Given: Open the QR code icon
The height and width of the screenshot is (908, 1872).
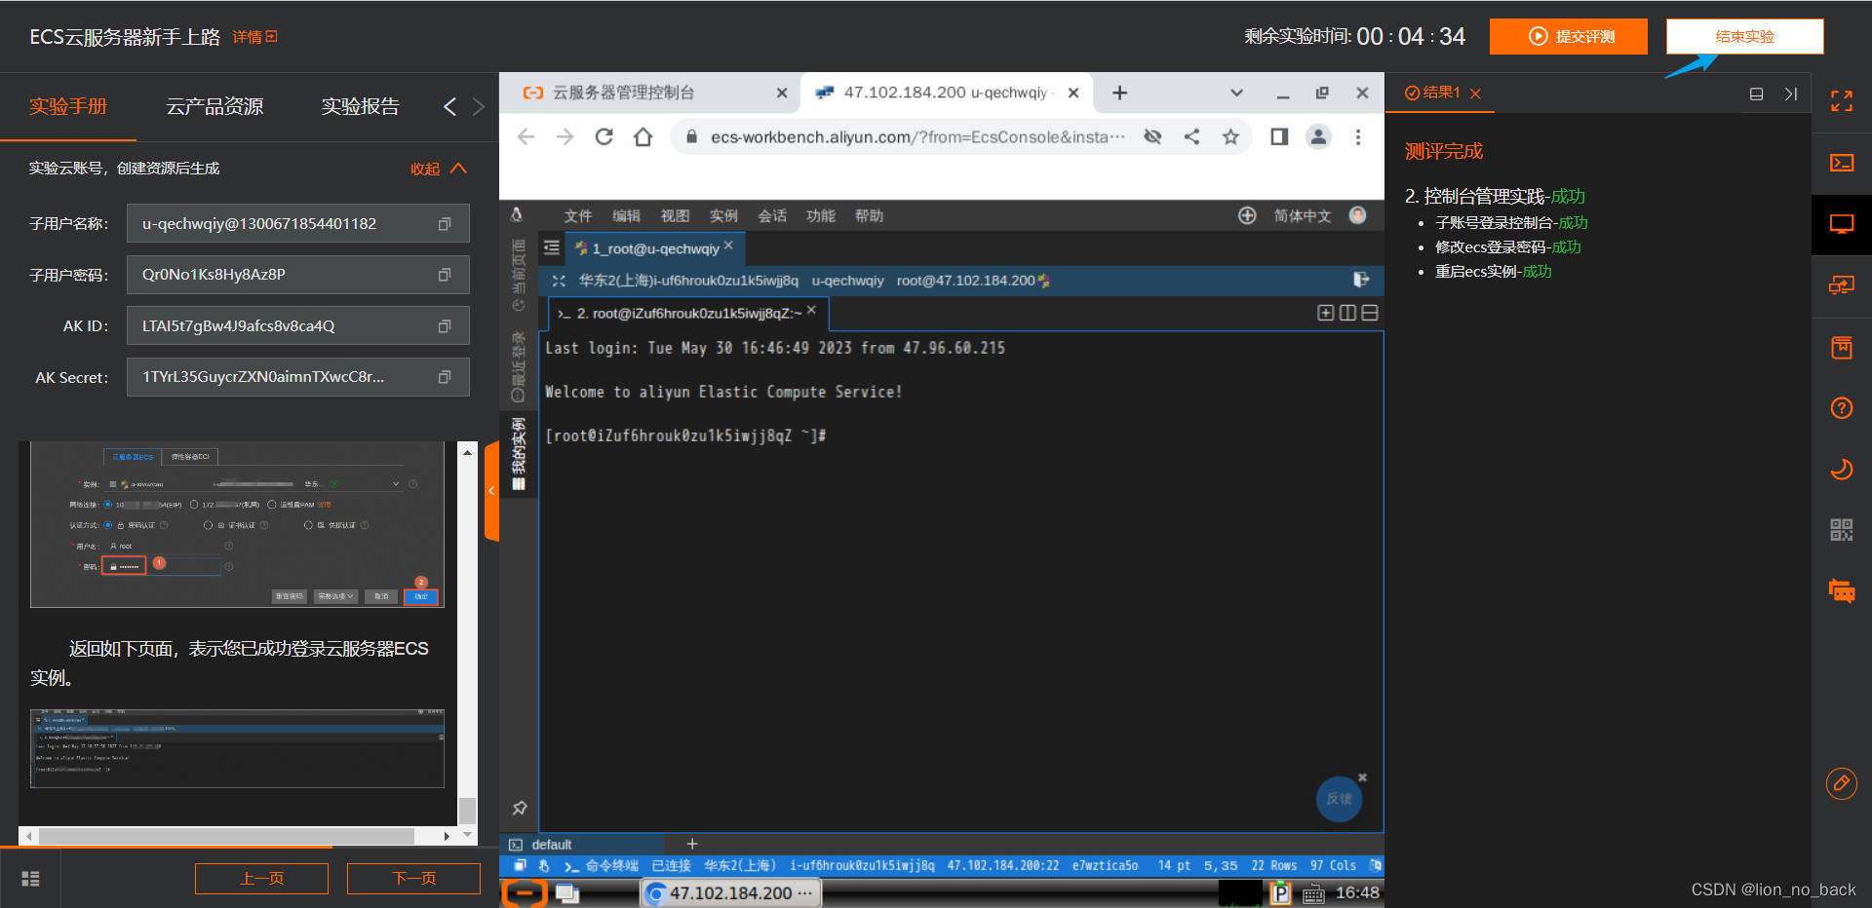Looking at the screenshot, I should point(1841,530).
